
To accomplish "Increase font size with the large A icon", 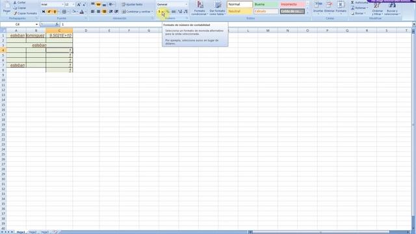I will pyautogui.click(x=79, y=5).
